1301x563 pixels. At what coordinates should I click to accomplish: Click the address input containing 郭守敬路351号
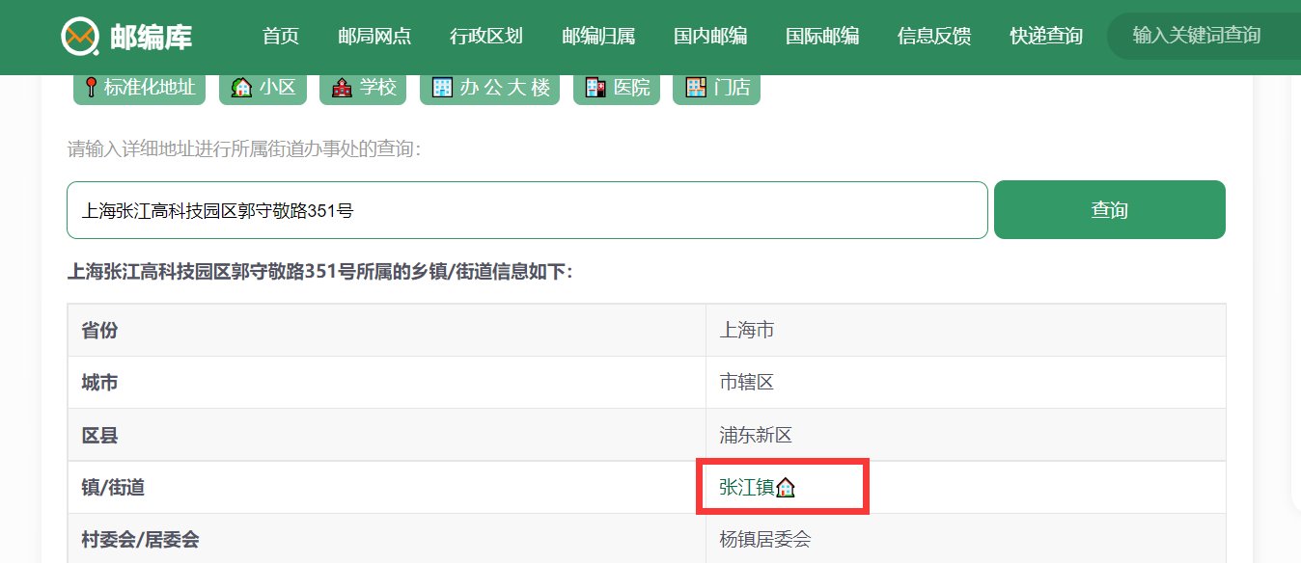(526, 209)
